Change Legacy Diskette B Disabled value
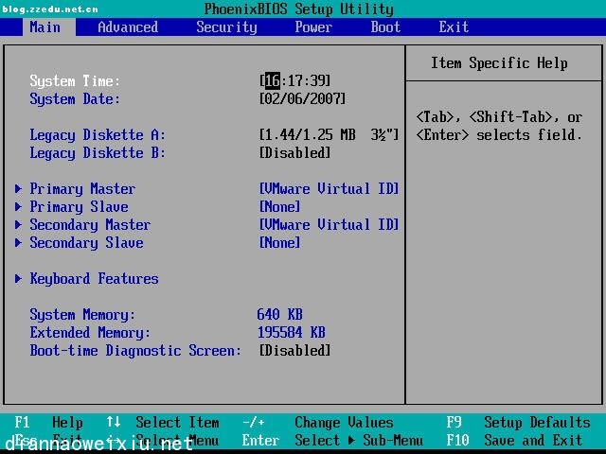The height and width of the screenshot is (454, 606). coord(295,153)
